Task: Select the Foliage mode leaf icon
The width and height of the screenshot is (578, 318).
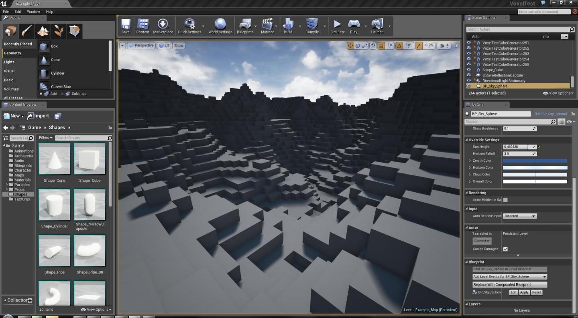Action: pyautogui.click(x=59, y=31)
